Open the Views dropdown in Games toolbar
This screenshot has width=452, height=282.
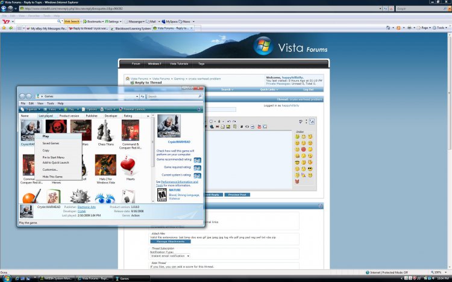(x=52, y=109)
